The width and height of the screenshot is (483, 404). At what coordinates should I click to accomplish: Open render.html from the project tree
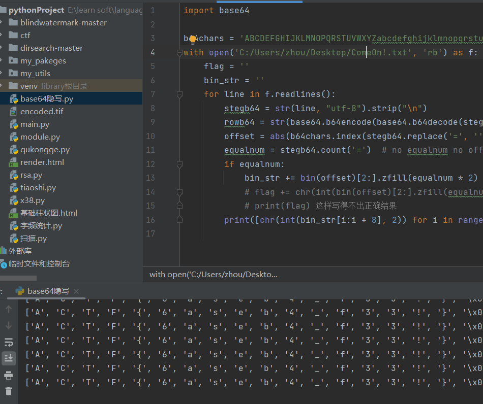(42, 162)
